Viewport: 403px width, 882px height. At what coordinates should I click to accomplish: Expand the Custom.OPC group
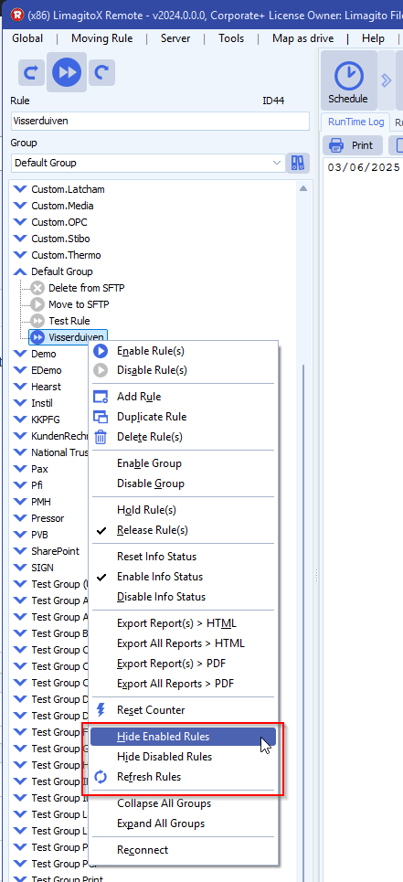pos(20,221)
